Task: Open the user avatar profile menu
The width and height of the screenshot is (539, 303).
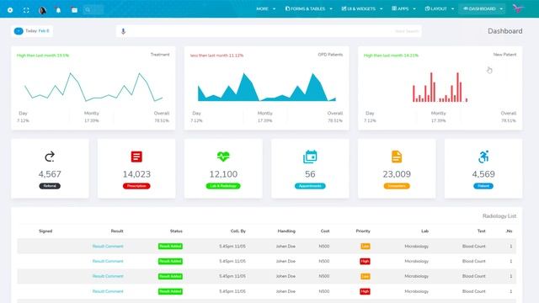Action: coord(42,10)
